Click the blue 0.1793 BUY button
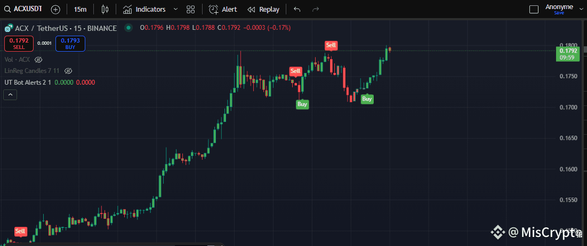 pos(70,43)
